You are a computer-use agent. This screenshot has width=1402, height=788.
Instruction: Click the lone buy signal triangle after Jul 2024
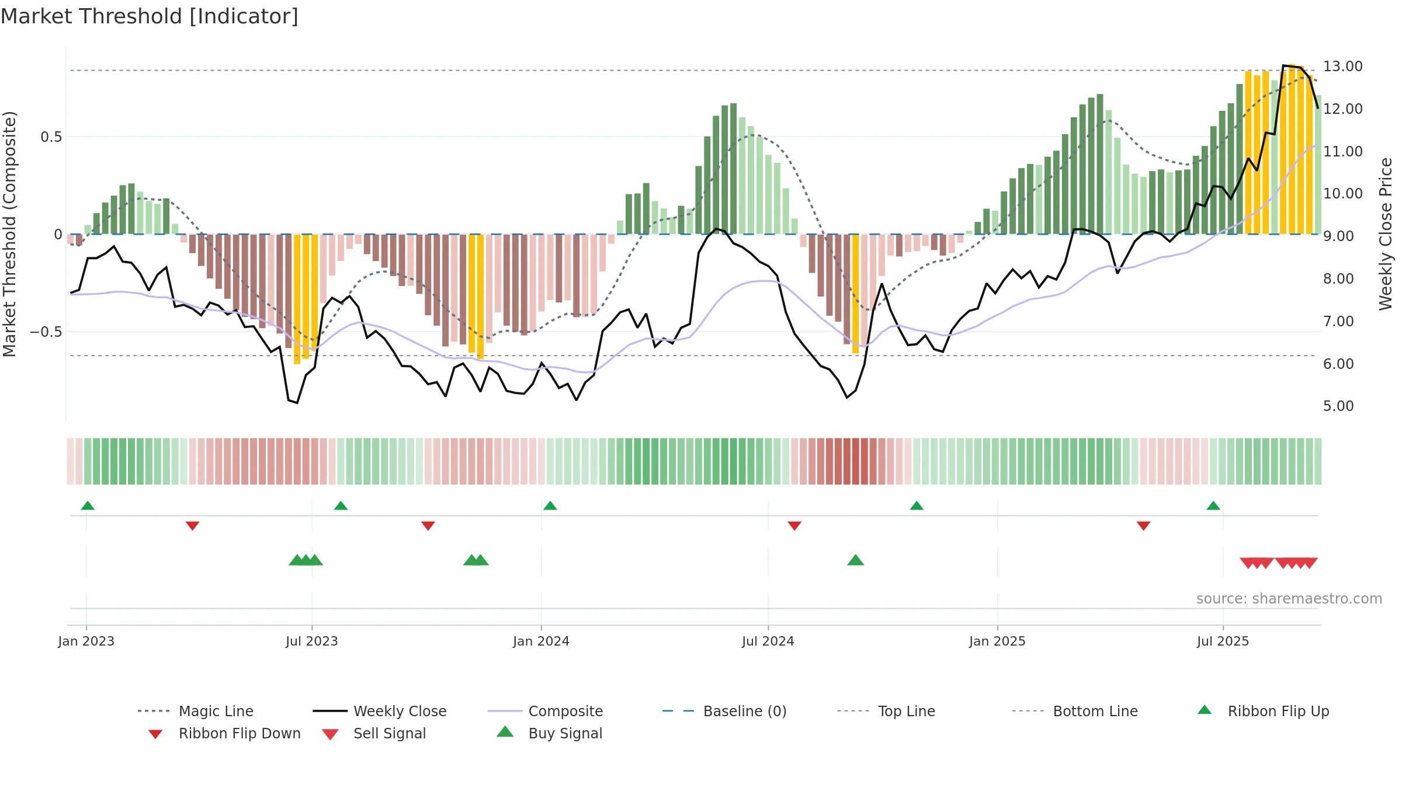tap(855, 560)
